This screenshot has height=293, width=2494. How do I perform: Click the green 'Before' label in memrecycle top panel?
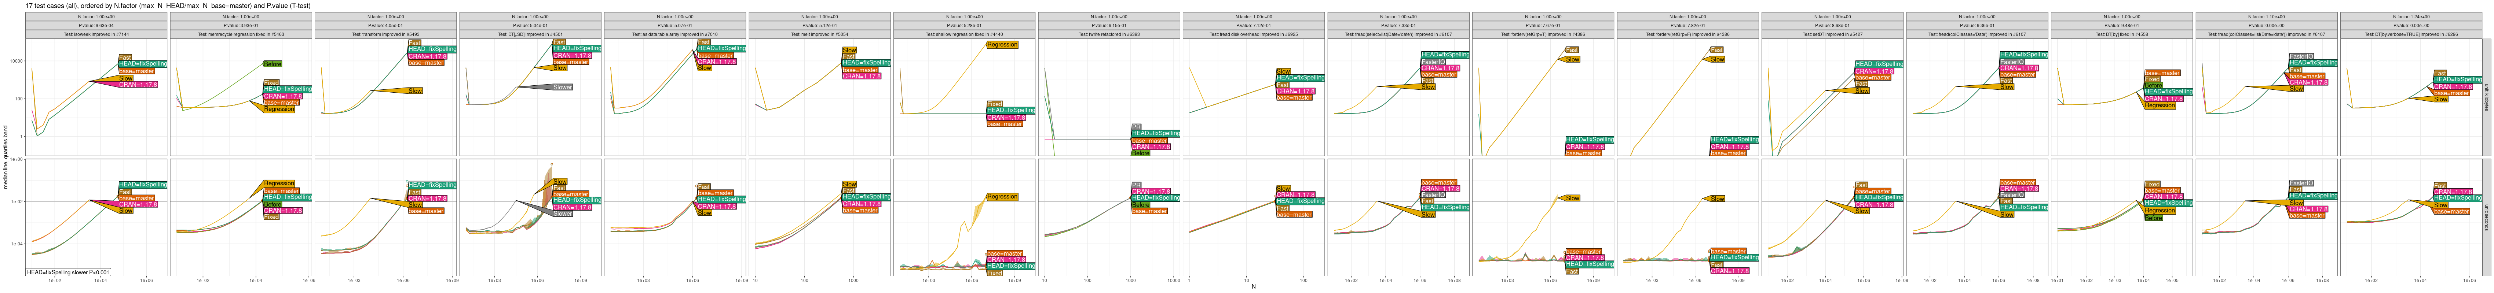pyautogui.click(x=273, y=64)
